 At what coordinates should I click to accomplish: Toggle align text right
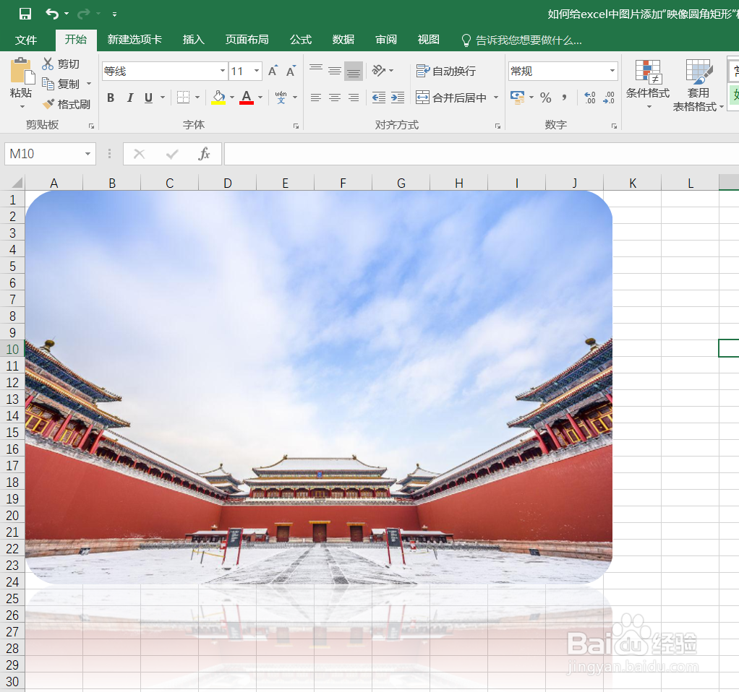pos(354,98)
